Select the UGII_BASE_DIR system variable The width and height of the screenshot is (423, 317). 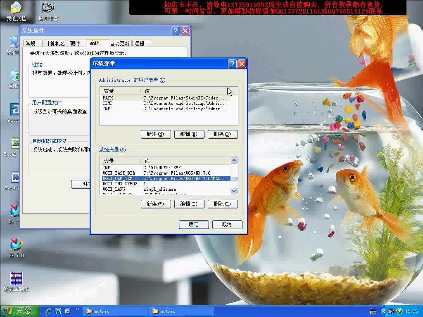coord(166,173)
